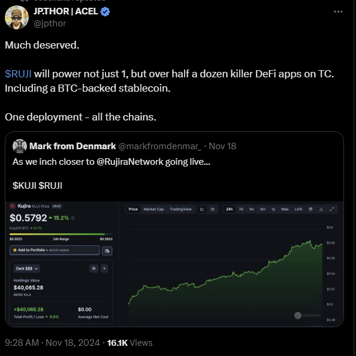Expand chart to fullscreen icon
The image size is (356, 356).
point(331,209)
